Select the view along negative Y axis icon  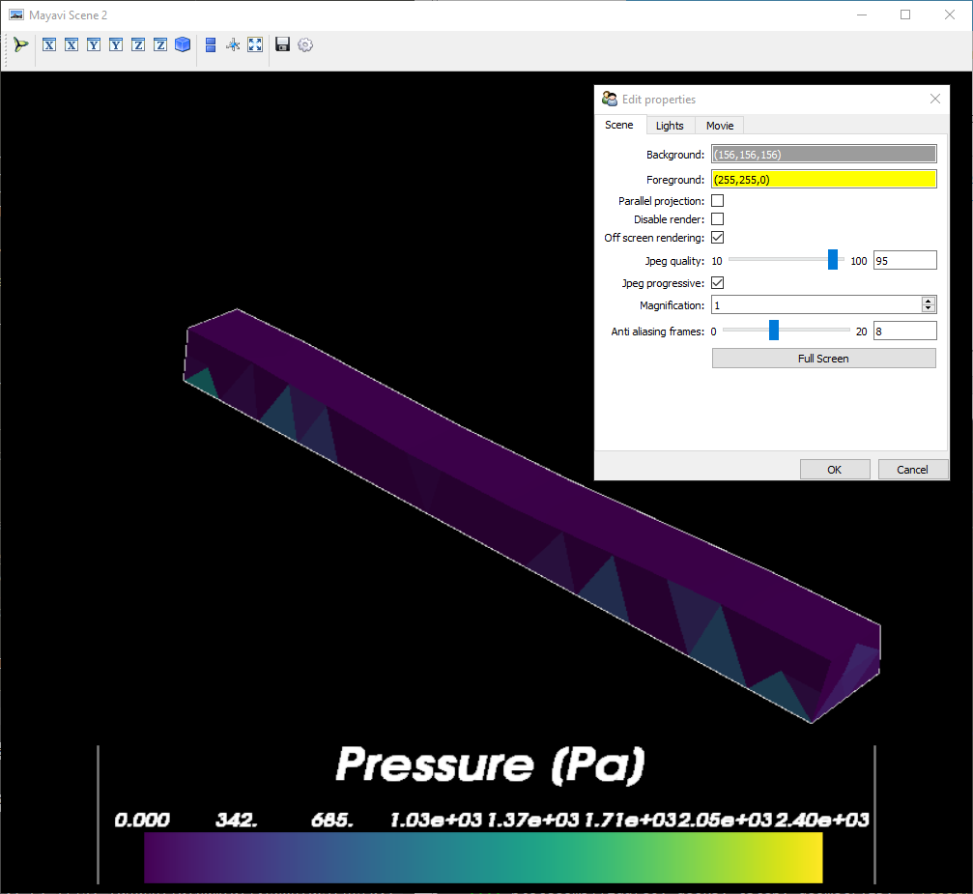click(x=115, y=44)
